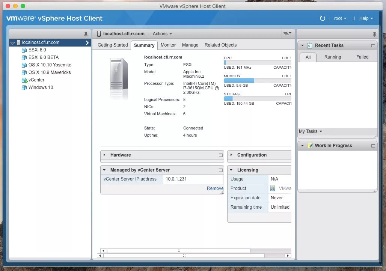Click the Remove link under vCenter Server
Viewport: 386px width, 271px height.
click(215, 188)
